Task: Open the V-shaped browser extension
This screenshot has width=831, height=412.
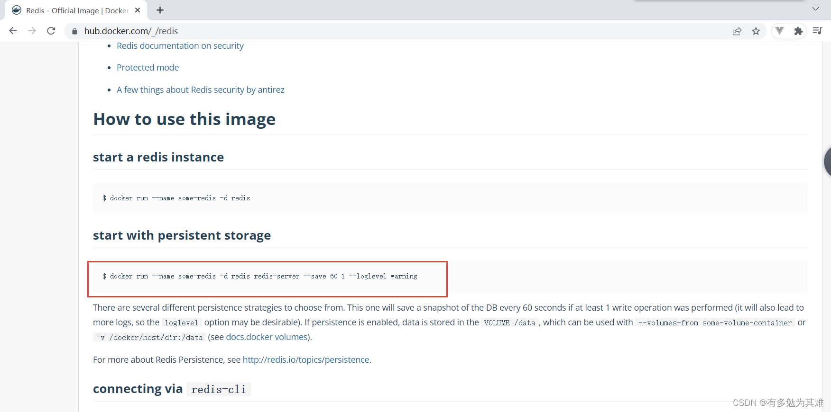Action: 779,31
